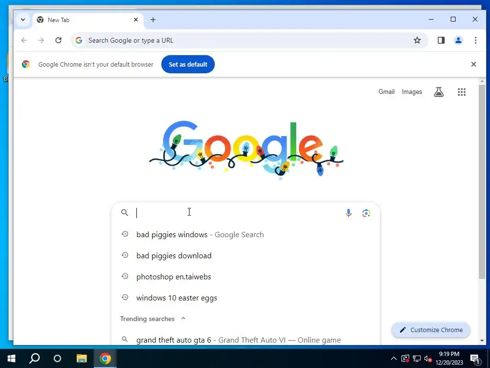Open Search Labs flask icon
Viewport: 490px width, 368px height.
pyautogui.click(x=439, y=92)
